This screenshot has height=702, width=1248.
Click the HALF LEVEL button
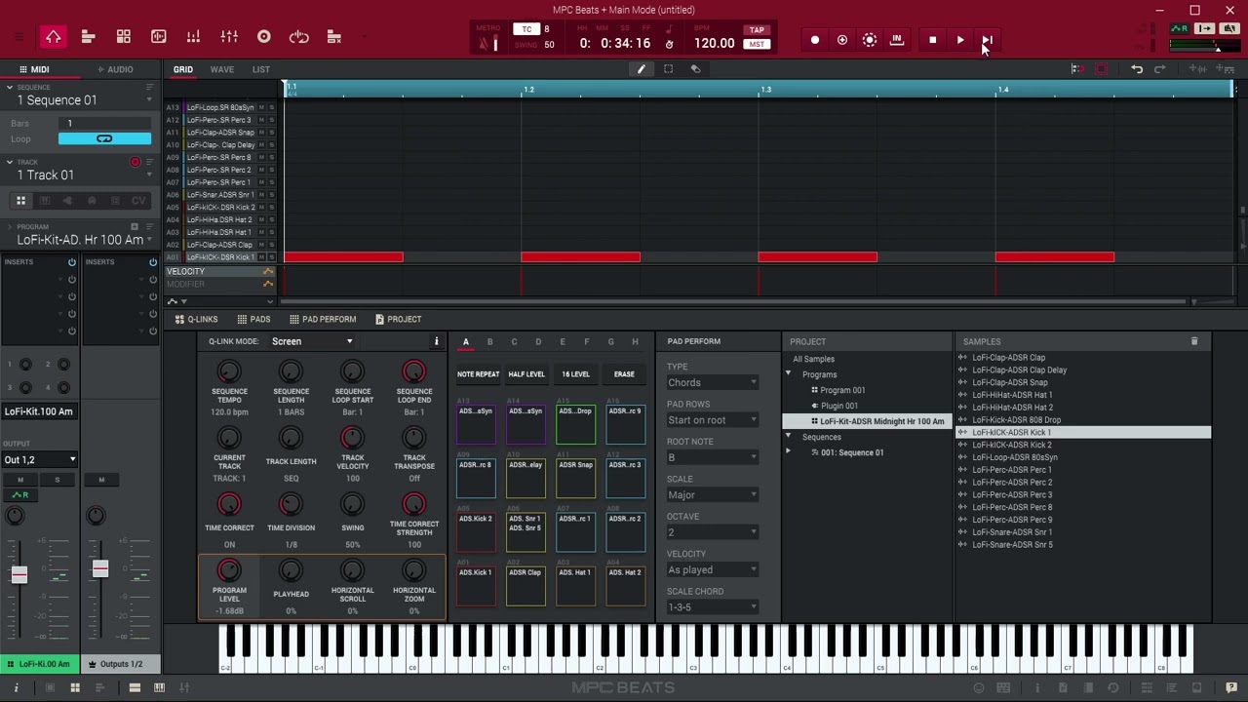[526, 374]
